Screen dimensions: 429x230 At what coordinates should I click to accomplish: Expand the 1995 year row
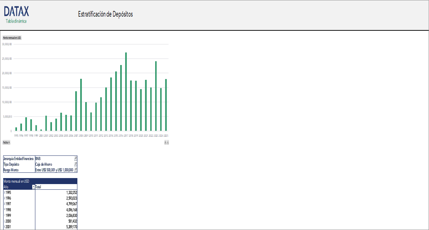click(x=5, y=193)
